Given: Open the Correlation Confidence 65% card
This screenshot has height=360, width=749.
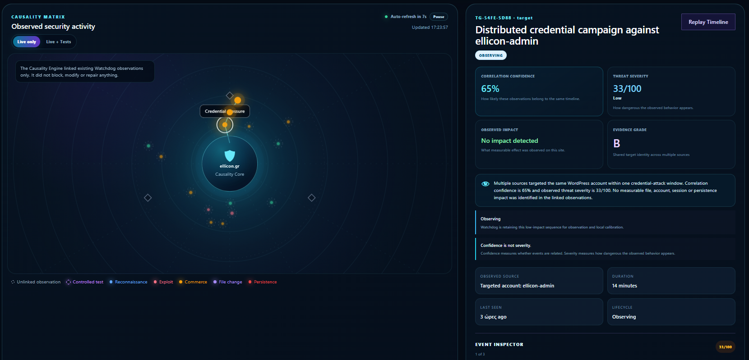Looking at the screenshot, I should [539, 91].
